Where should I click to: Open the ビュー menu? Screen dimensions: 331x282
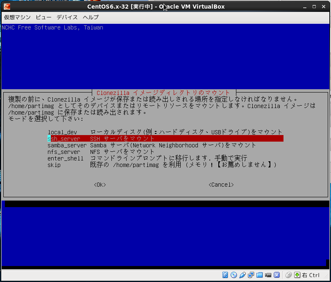(x=43, y=17)
